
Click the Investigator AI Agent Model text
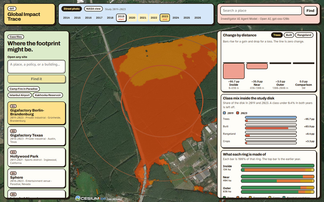(255, 19)
